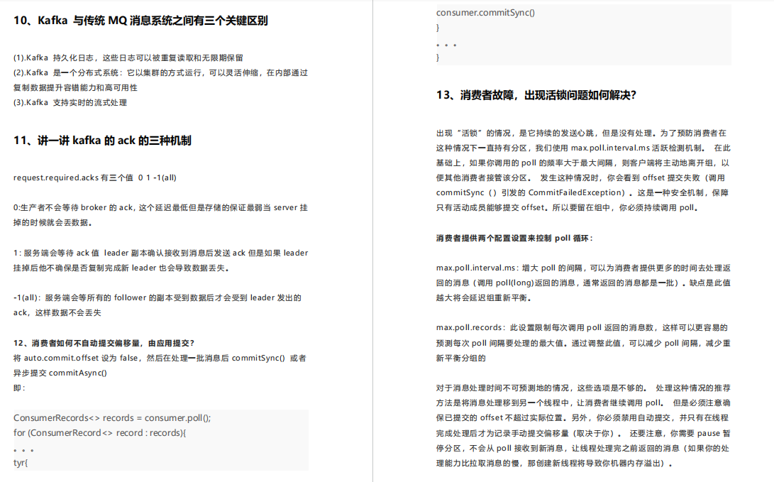Click line '复制数据提升容错能力和高可用性'
774x482 pixels.
75,88
